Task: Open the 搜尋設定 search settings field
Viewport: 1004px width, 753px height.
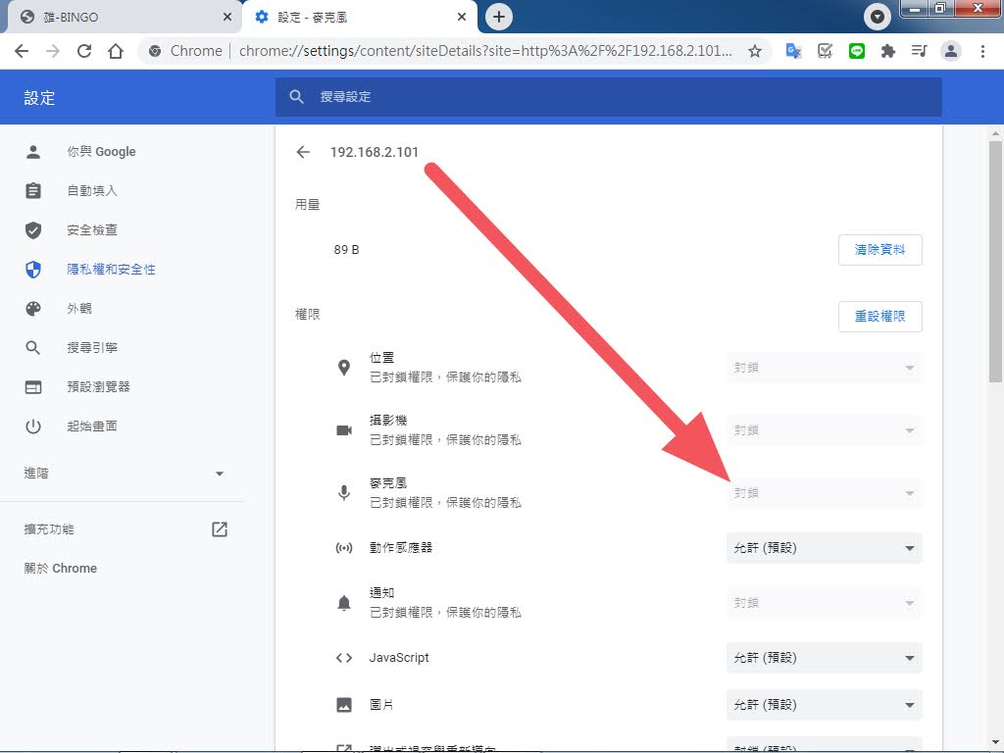Action: [608, 97]
